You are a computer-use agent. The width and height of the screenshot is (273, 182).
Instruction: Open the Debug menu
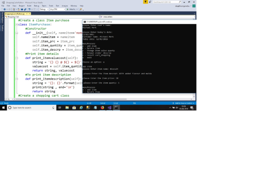coord(37,6)
